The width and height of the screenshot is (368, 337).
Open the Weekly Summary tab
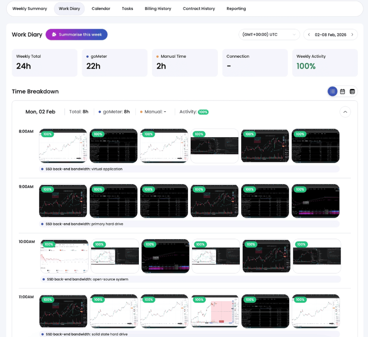[30, 9]
